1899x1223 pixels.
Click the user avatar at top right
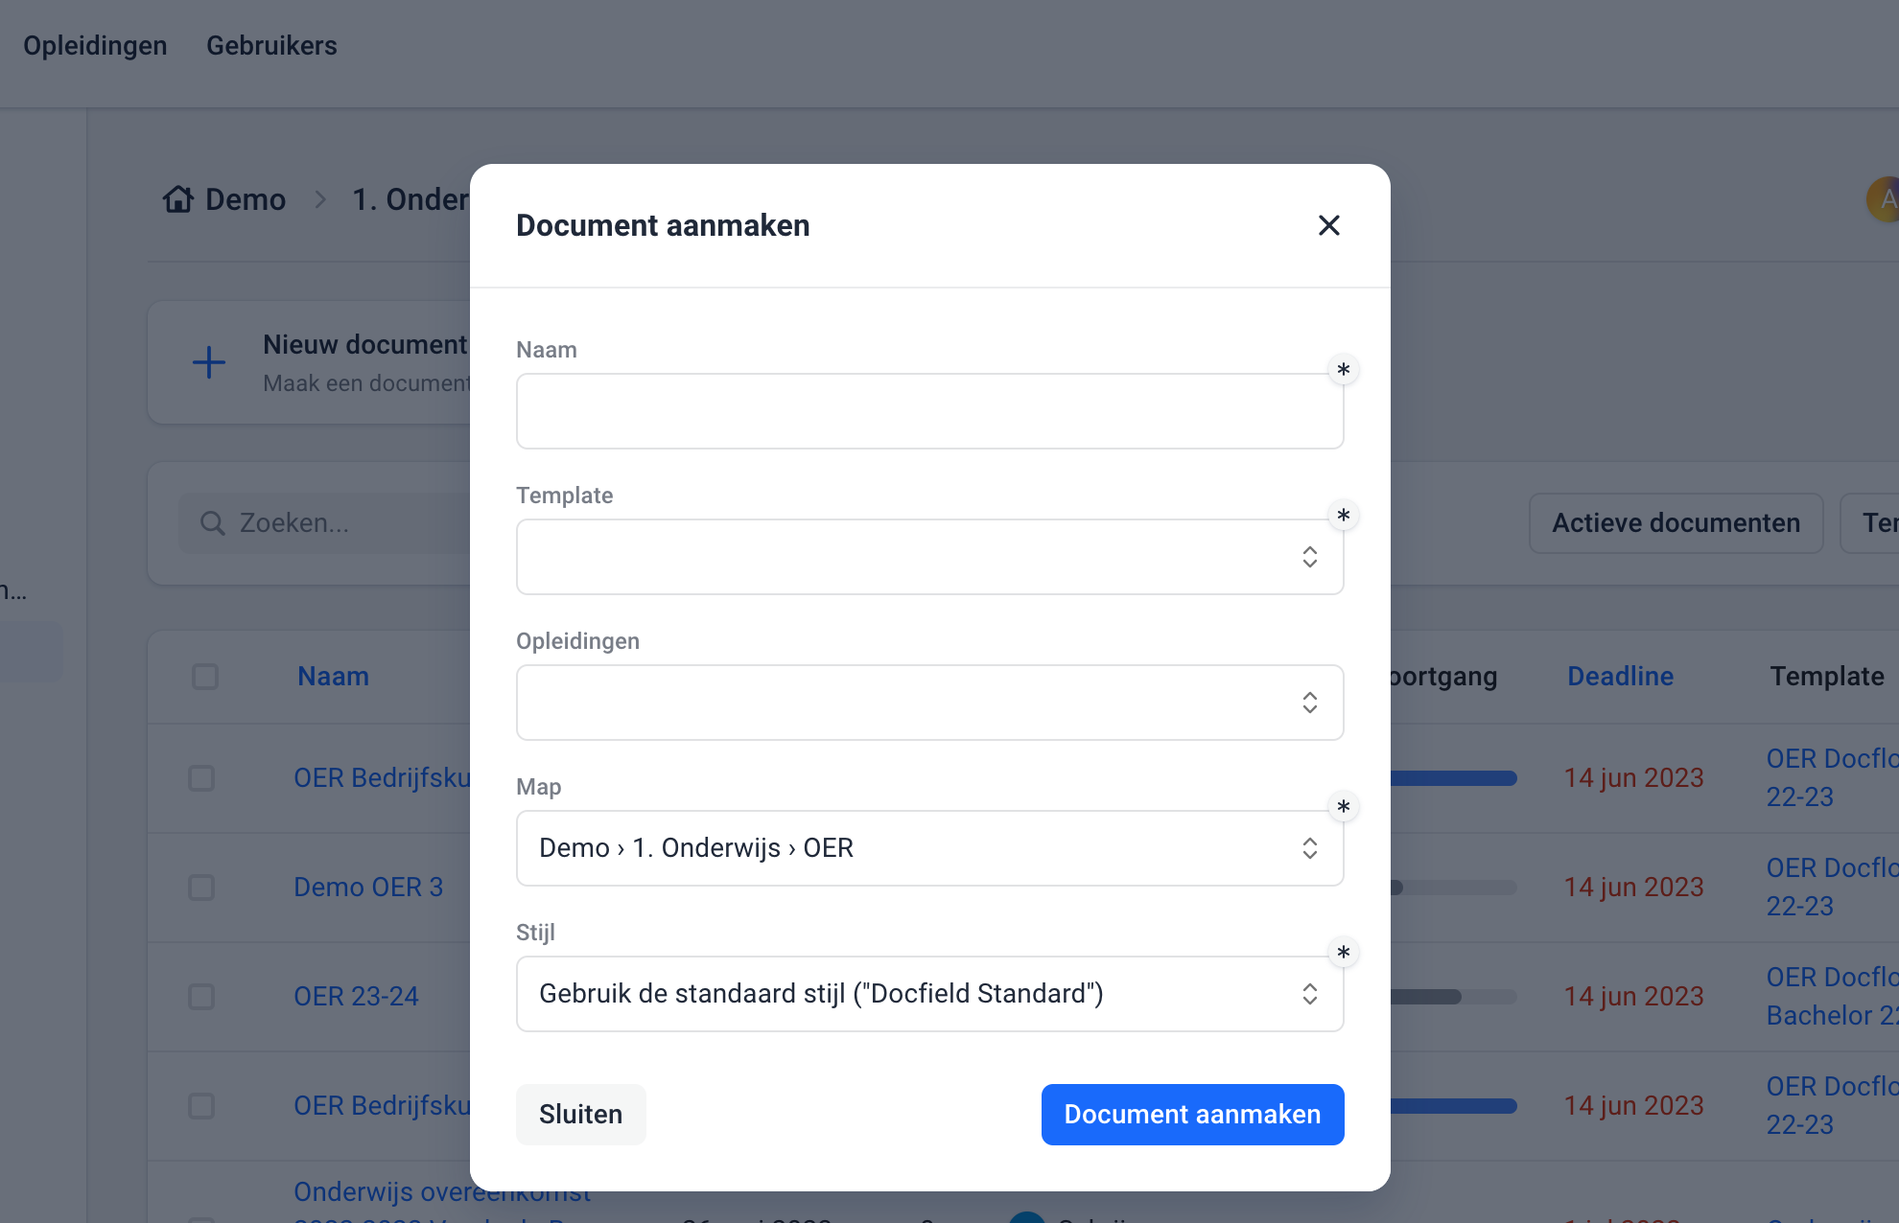click(x=1885, y=199)
